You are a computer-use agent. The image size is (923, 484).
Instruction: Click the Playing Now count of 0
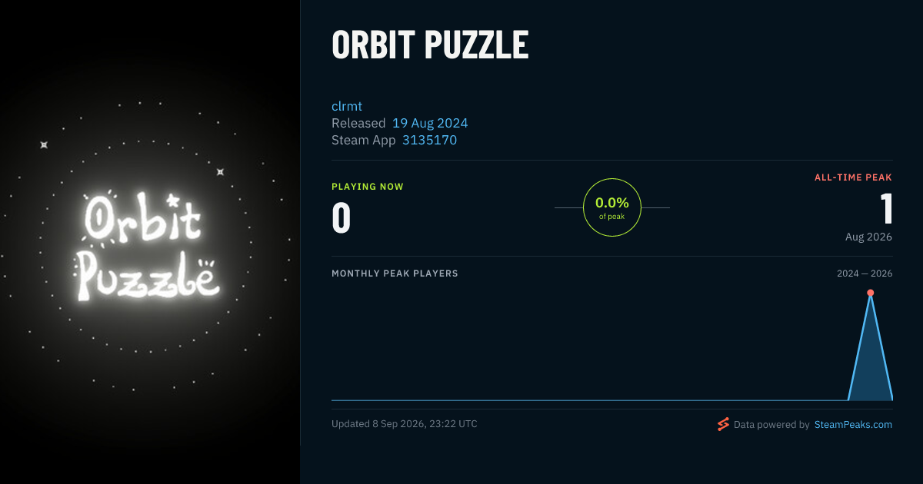342,217
